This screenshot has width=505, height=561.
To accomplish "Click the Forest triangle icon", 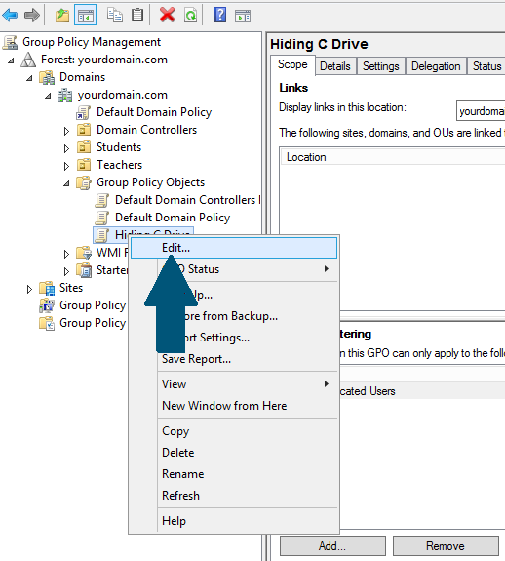I will 28,60.
